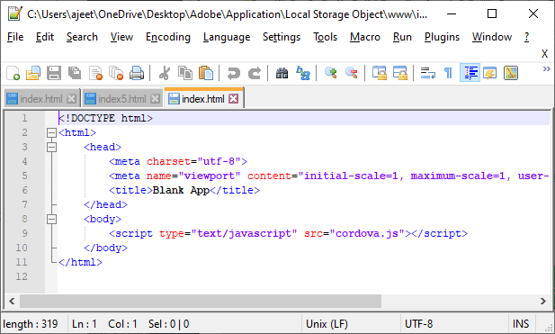Click the horizontal scrollbar thumb
Screen dimensions: 555x334
[201, 301]
